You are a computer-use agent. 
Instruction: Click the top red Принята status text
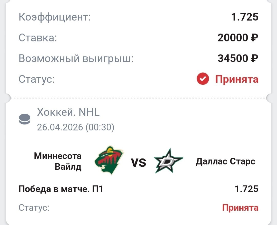tap(237, 79)
